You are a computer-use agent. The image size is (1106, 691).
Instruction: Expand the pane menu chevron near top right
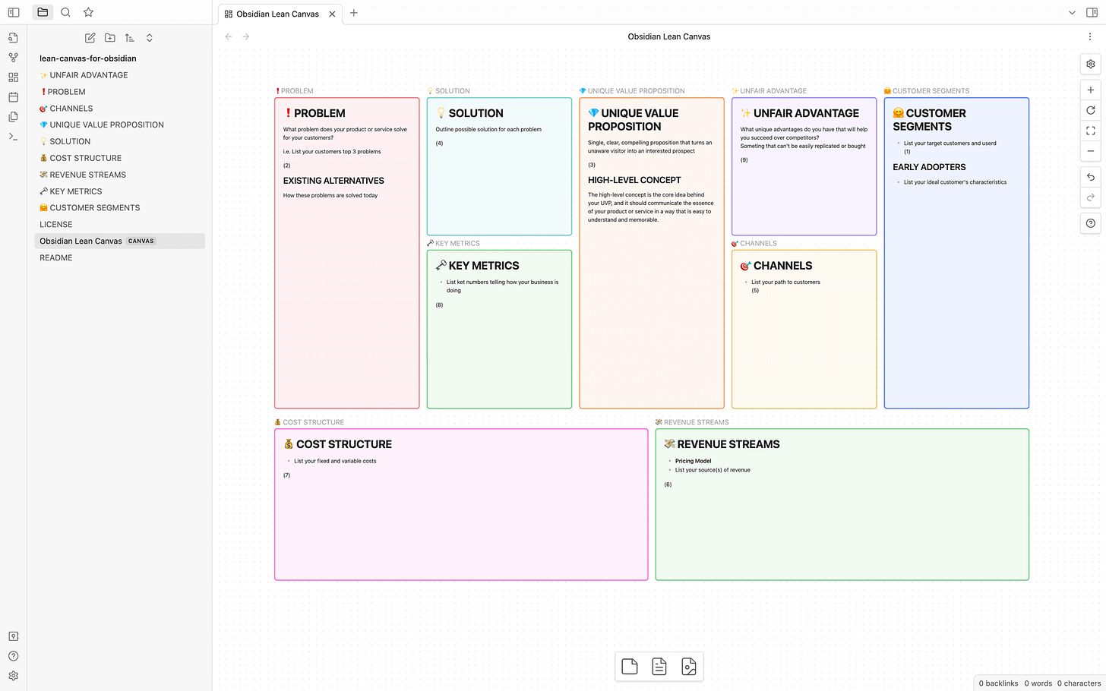coord(1072,12)
